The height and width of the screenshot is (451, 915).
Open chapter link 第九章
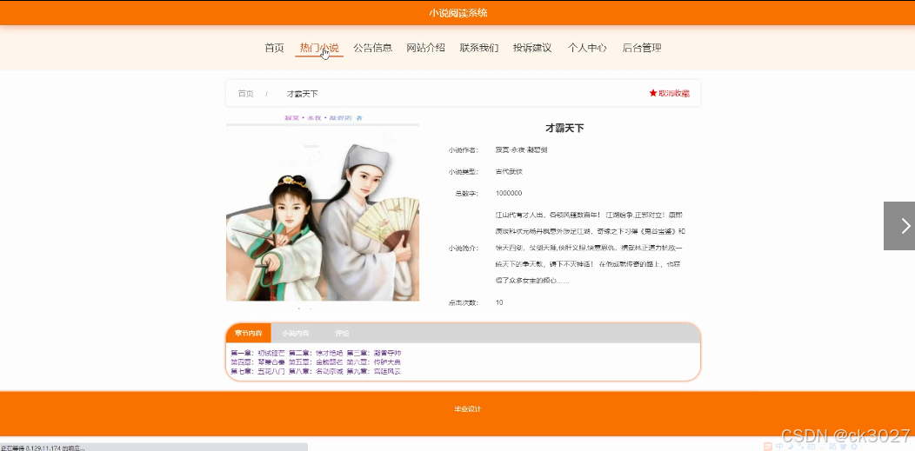point(373,371)
